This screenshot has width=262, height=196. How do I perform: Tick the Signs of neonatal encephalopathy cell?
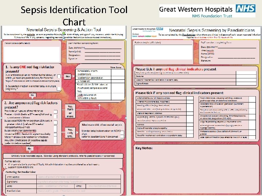tap(190, 128)
